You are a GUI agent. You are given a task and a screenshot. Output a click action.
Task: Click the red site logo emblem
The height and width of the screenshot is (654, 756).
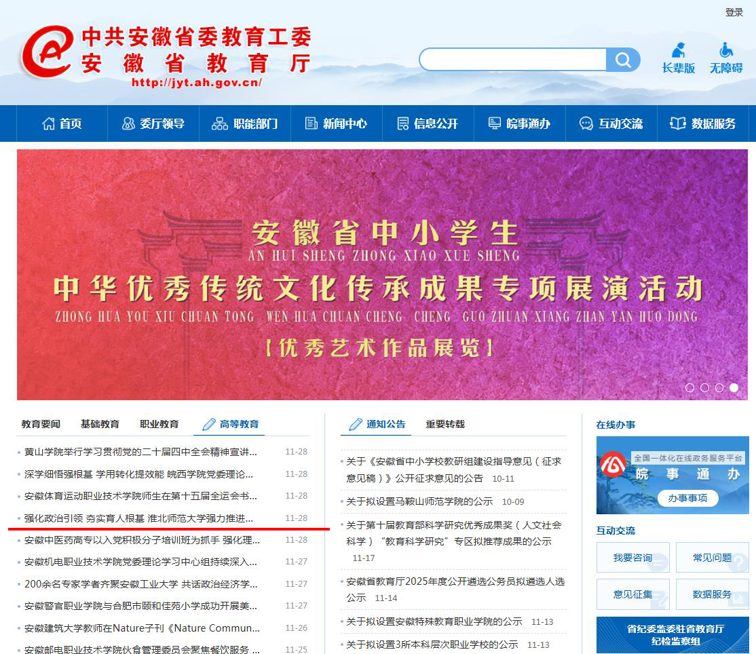pos(46,52)
